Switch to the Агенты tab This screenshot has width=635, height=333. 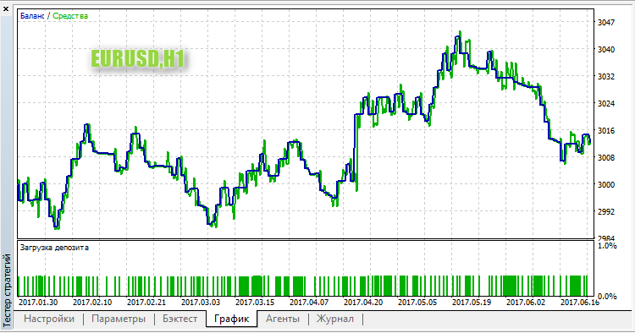point(283,319)
